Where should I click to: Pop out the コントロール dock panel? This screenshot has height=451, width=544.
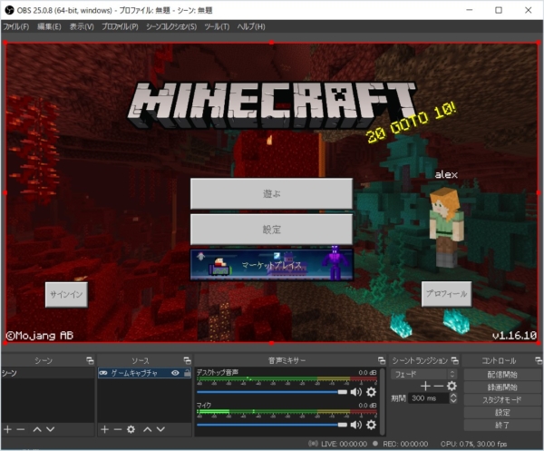[539, 361]
